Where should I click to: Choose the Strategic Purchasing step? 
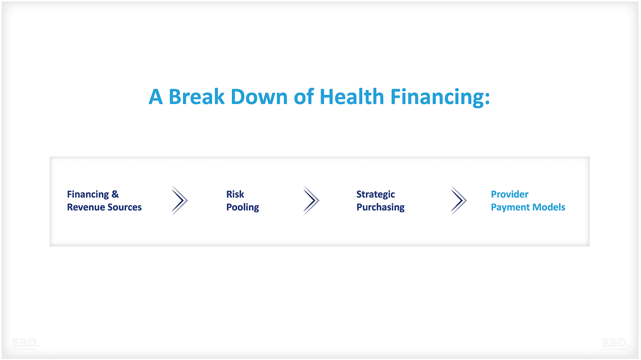coord(380,201)
